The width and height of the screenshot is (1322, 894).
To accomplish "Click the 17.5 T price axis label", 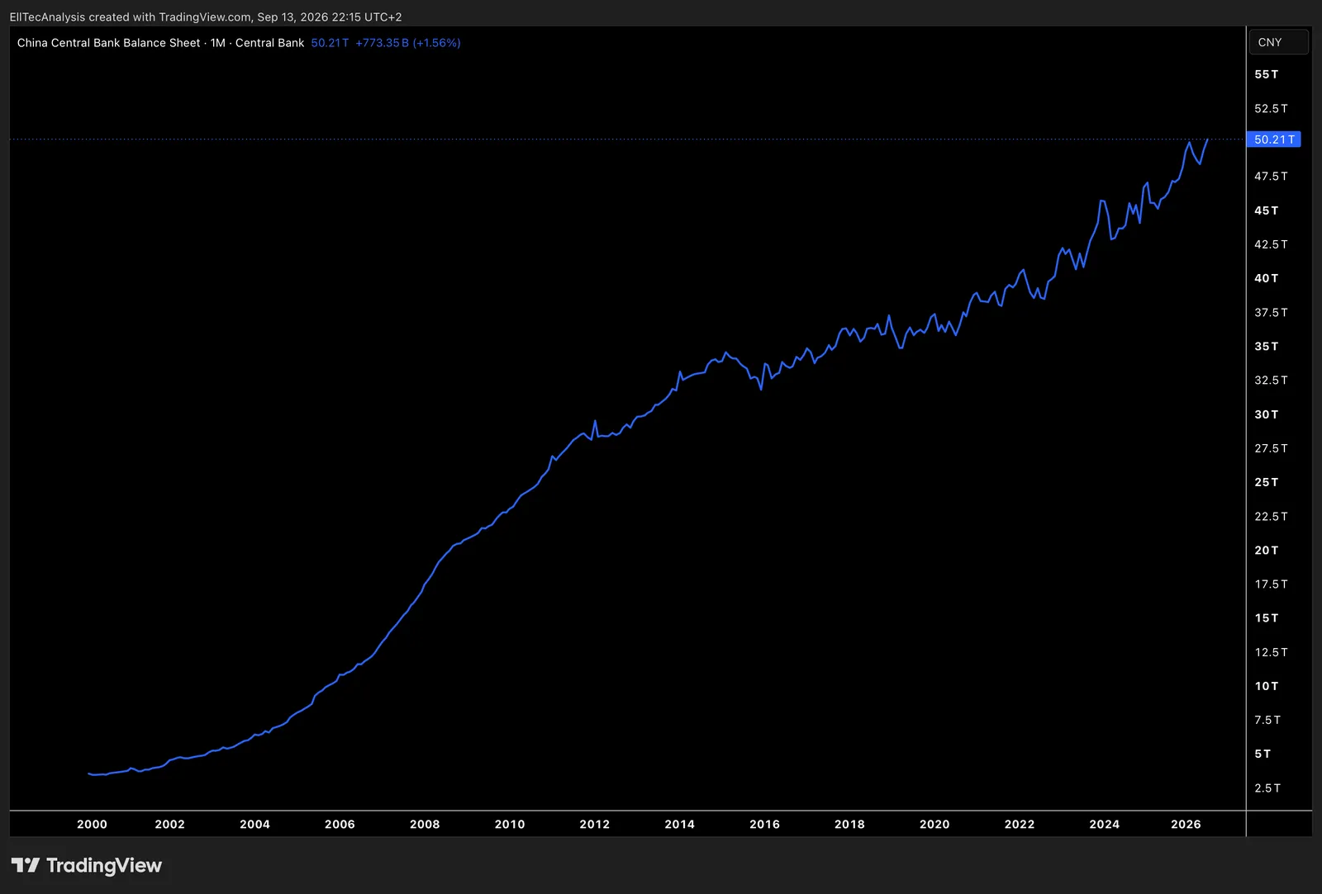I will coord(1271,584).
